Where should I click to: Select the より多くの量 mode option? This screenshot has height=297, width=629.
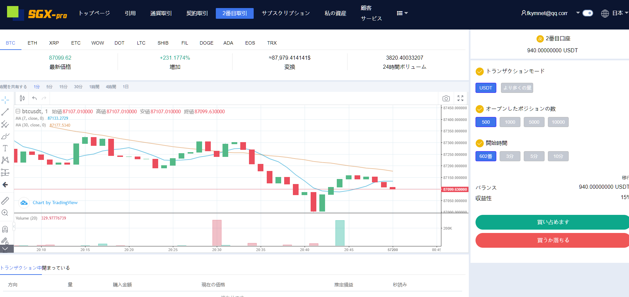tap(517, 88)
